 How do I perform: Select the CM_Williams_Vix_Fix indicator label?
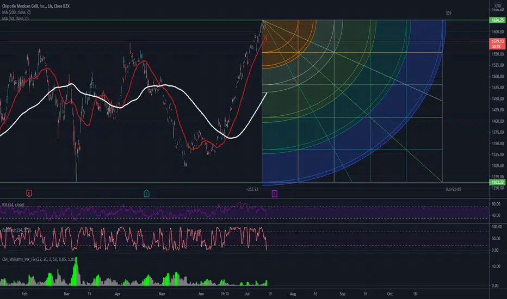(x=39, y=259)
